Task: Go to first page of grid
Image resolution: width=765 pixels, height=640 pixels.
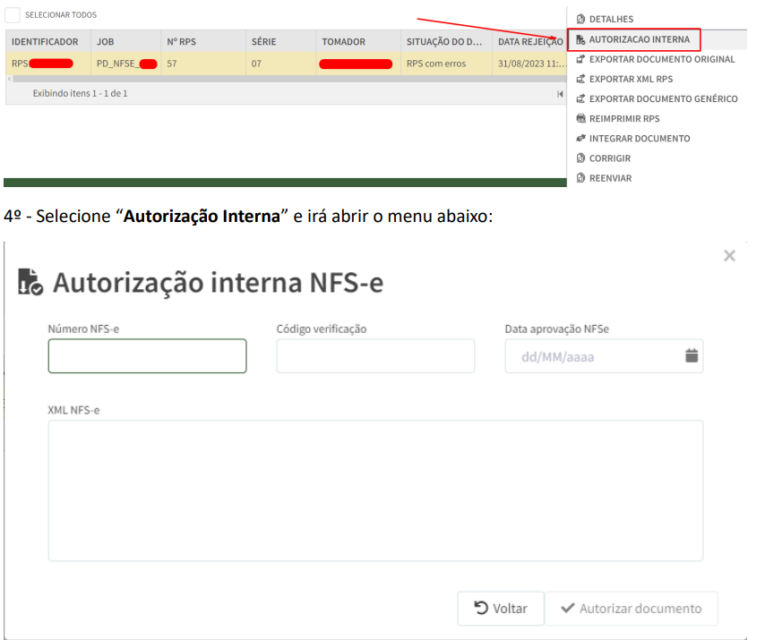Action: point(560,93)
